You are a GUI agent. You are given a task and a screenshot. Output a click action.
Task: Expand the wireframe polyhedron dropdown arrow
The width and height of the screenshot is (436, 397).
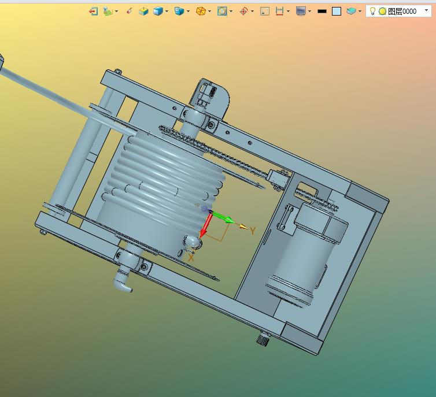click(210, 12)
